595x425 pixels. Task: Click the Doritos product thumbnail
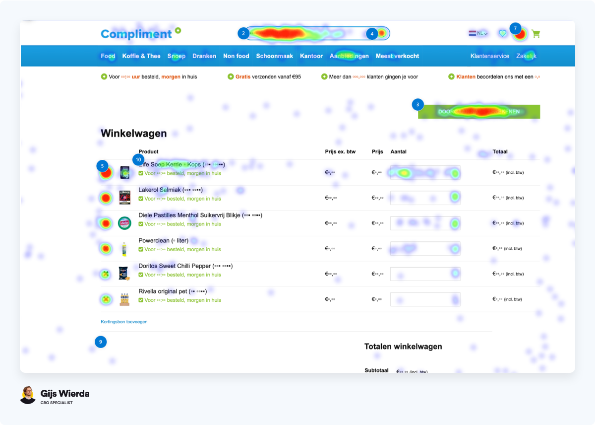[124, 274]
